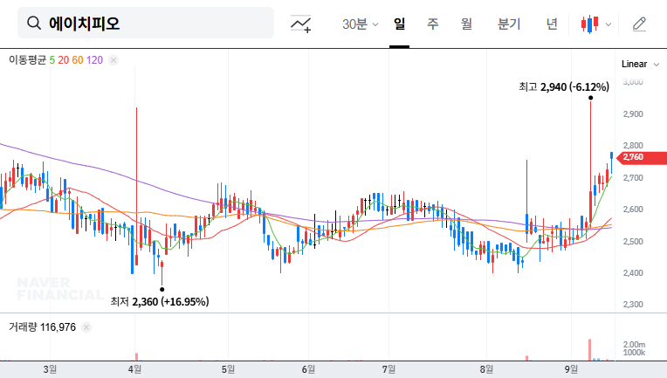Click the orange 60 moving average label
667x378 pixels.
coord(78,60)
